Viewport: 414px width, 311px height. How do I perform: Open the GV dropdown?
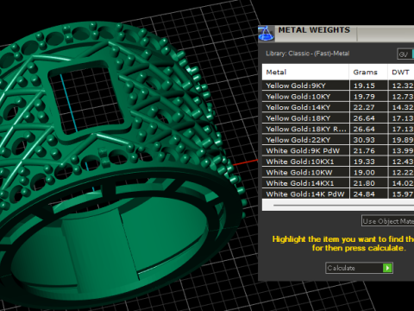tap(405, 54)
